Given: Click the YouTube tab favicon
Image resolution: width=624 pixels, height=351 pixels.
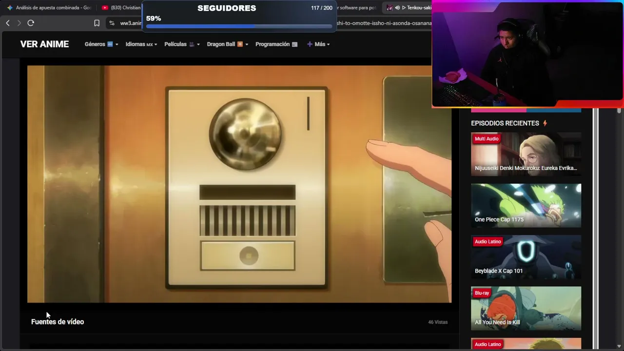Looking at the screenshot, I should 105,8.
